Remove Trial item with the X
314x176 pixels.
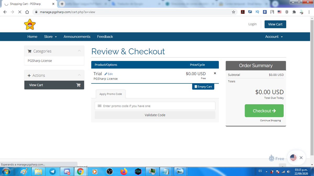click(215, 73)
